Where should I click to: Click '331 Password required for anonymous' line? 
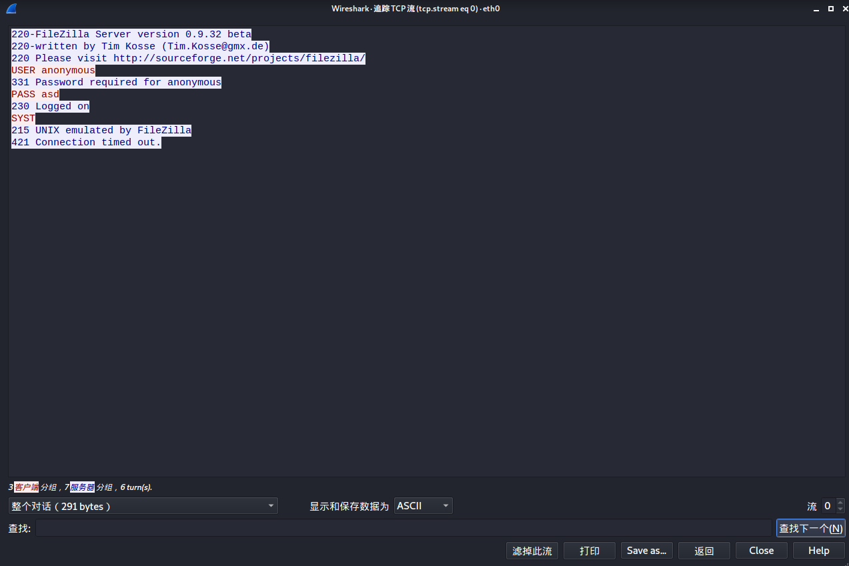click(116, 83)
